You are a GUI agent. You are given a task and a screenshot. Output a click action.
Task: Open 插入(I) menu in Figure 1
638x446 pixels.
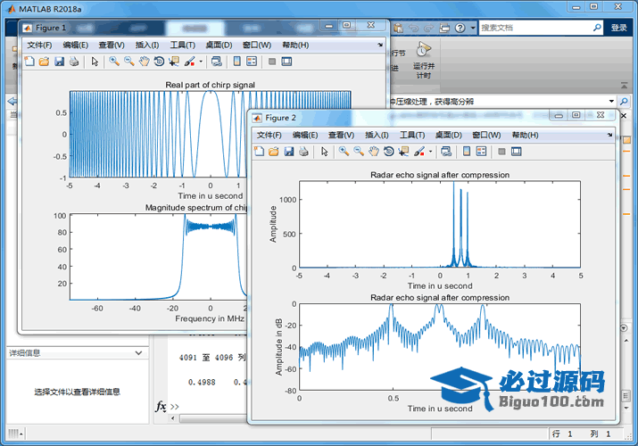coord(147,45)
